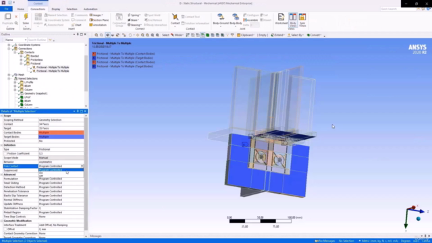Expand the Mesh tree node
432x243 pixels.
click(x=9, y=75)
